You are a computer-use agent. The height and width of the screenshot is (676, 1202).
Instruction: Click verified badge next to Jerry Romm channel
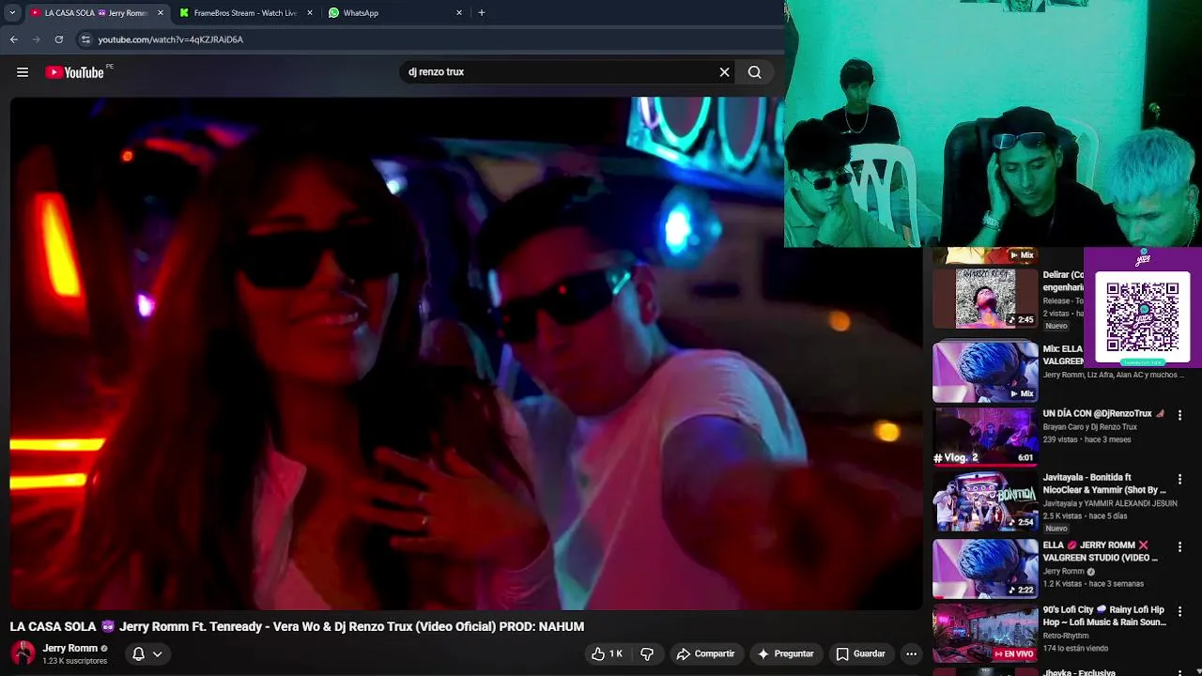click(x=104, y=649)
